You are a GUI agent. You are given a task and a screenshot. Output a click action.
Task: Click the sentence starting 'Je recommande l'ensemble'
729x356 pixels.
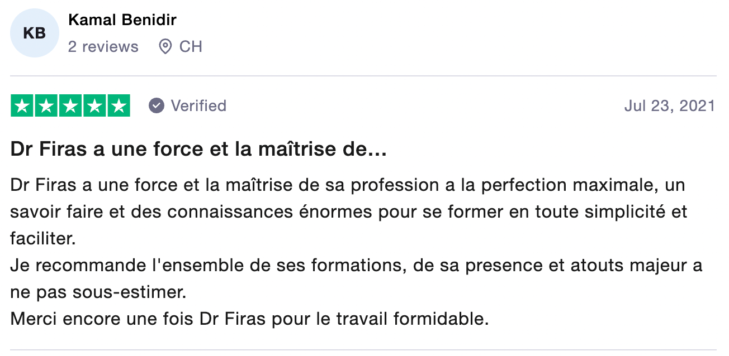click(356, 266)
